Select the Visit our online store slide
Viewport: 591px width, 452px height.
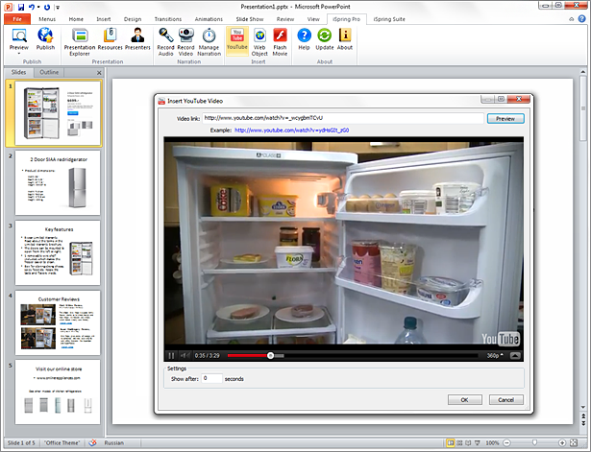coord(58,393)
